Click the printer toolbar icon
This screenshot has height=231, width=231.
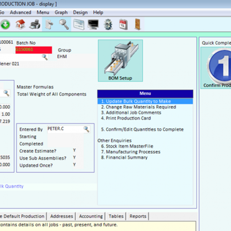(35, 24)
